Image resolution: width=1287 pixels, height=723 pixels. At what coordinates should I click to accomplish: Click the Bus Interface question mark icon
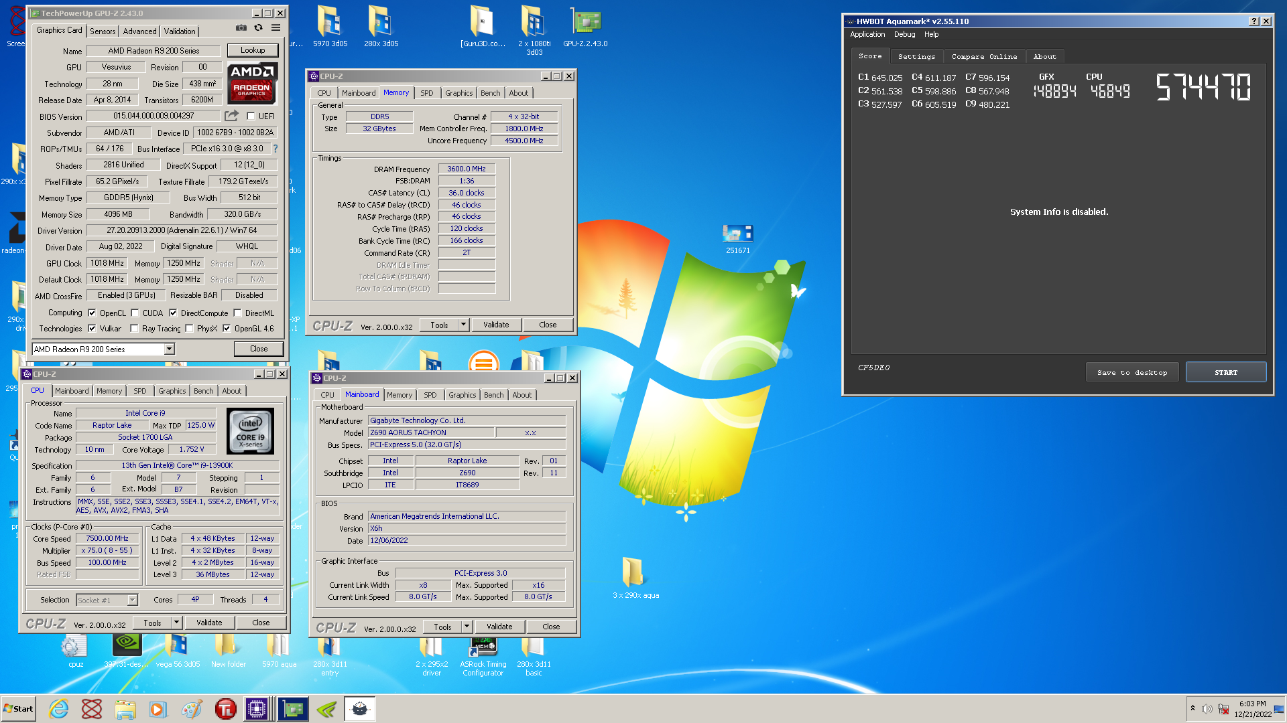tap(275, 149)
